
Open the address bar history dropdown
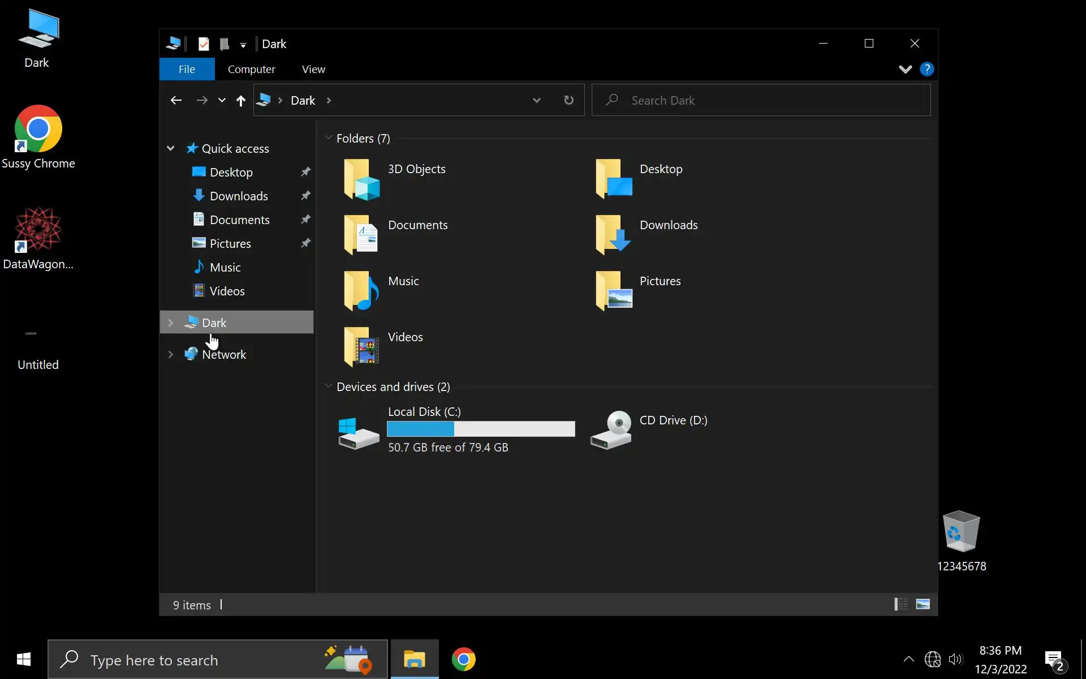536,100
